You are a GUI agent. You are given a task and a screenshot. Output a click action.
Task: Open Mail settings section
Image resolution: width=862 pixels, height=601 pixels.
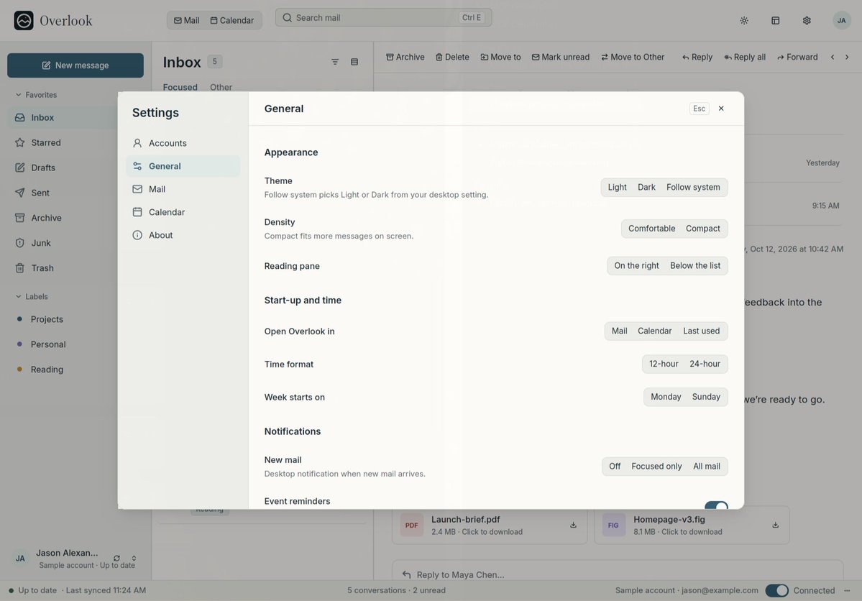pyautogui.click(x=183, y=189)
